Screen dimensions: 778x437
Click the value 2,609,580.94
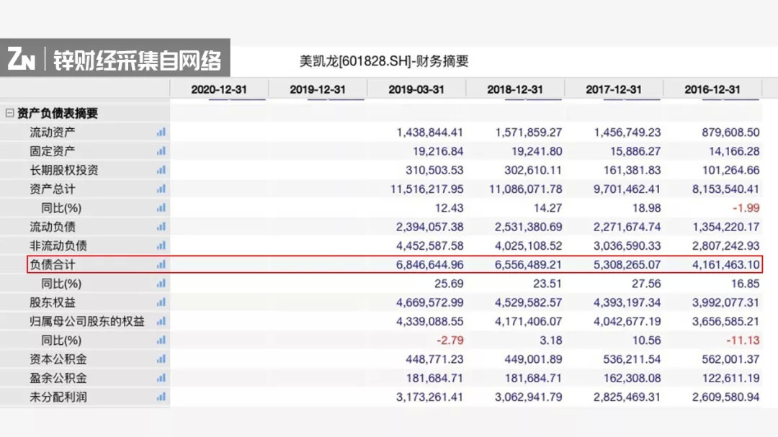(x=726, y=397)
